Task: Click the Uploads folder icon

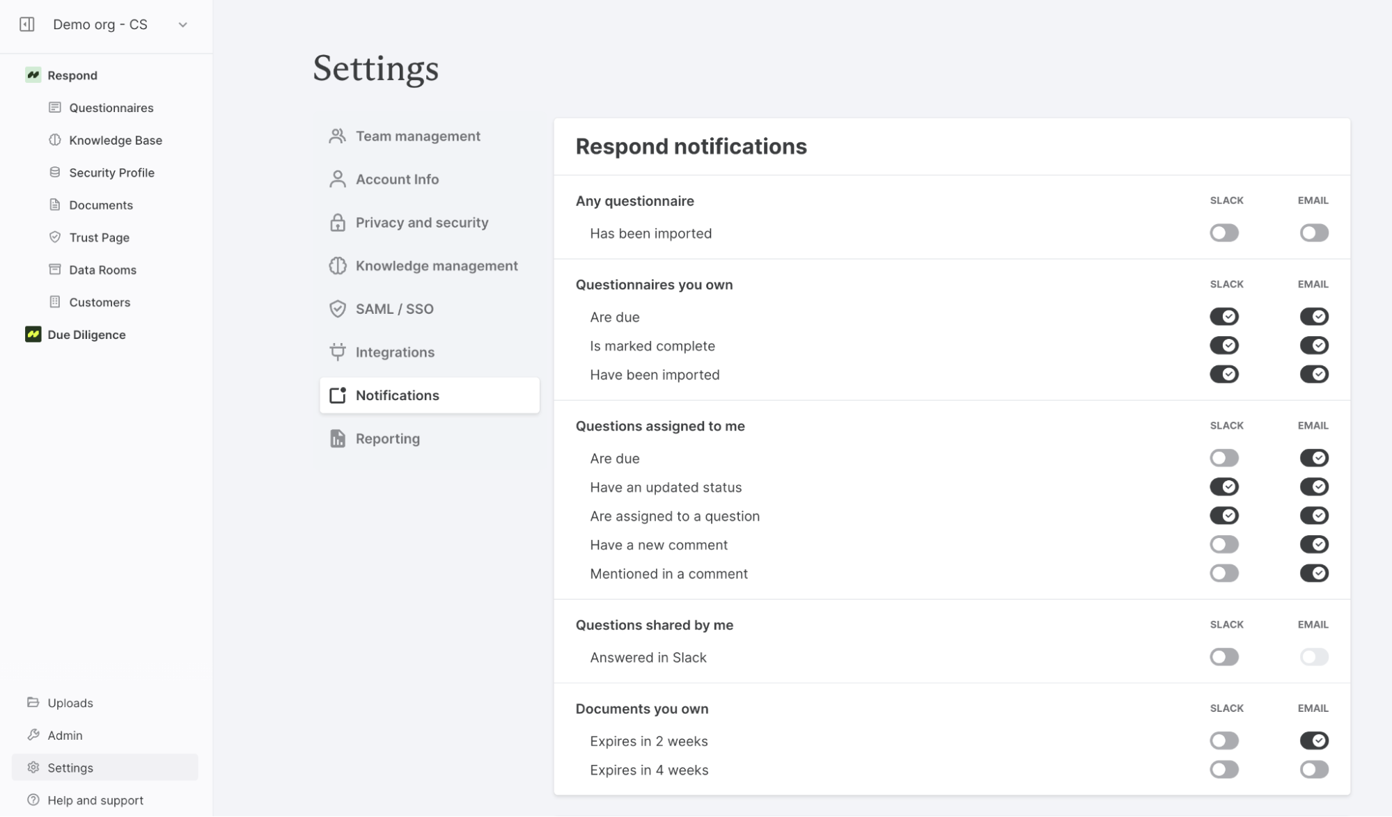Action: tap(33, 702)
